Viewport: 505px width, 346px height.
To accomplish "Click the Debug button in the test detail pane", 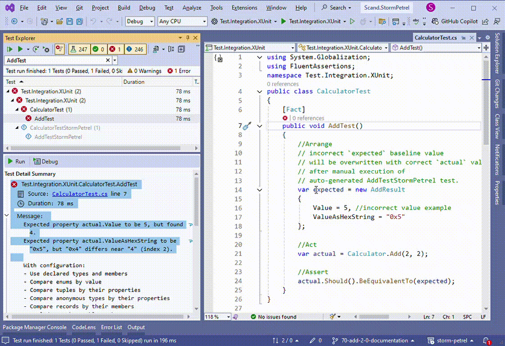I will coord(46,161).
